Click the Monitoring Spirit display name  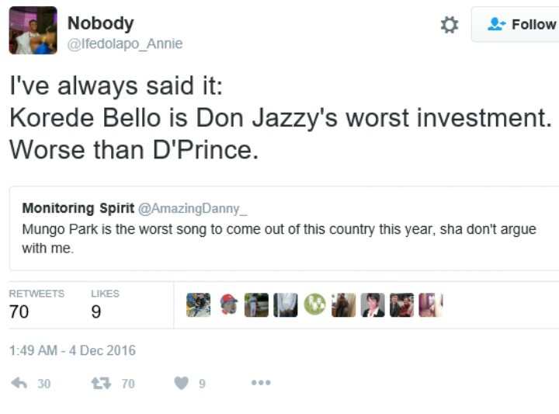click(x=78, y=208)
